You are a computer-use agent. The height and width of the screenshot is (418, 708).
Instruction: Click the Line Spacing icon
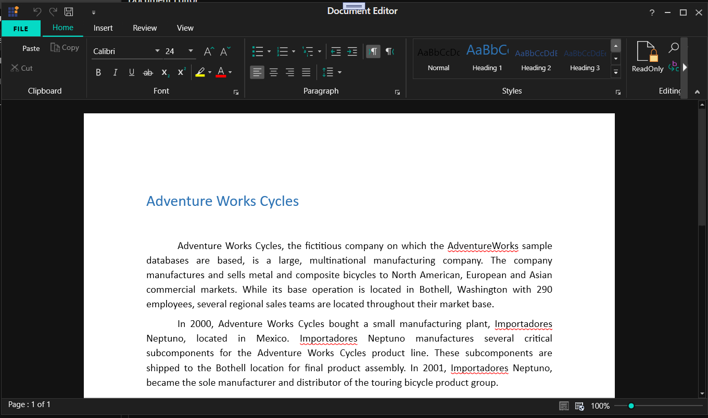[327, 72]
